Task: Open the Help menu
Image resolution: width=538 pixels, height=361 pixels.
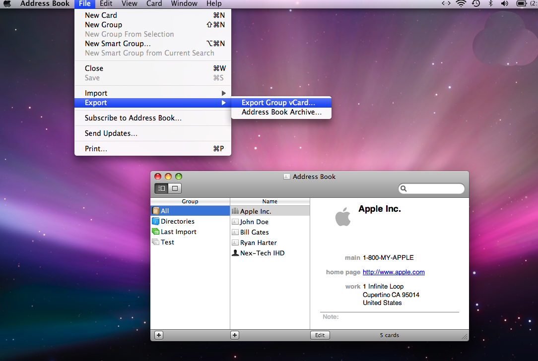Action: click(x=214, y=4)
